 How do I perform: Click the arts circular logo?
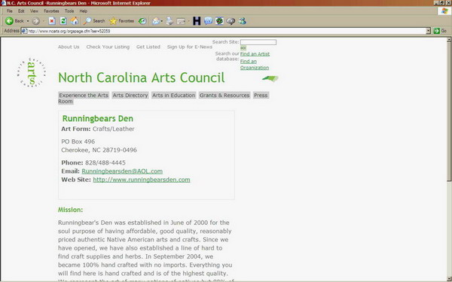point(32,72)
